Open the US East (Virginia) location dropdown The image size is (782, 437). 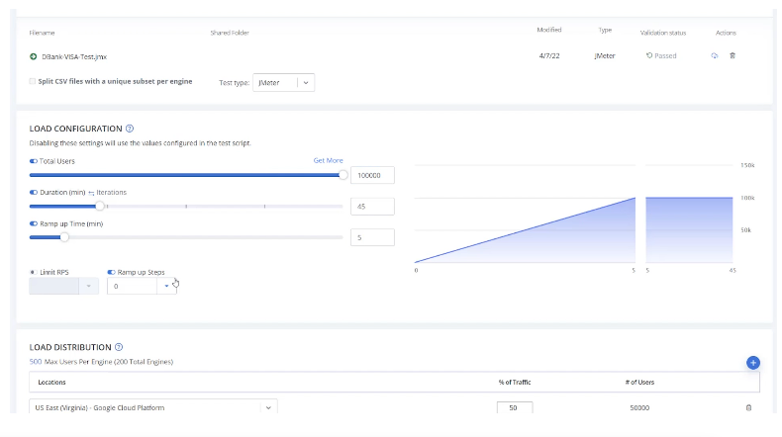tap(267, 407)
